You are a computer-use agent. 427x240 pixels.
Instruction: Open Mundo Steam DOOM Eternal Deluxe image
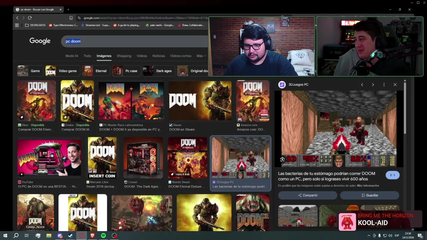pyautogui.click(x=187, y=158)
